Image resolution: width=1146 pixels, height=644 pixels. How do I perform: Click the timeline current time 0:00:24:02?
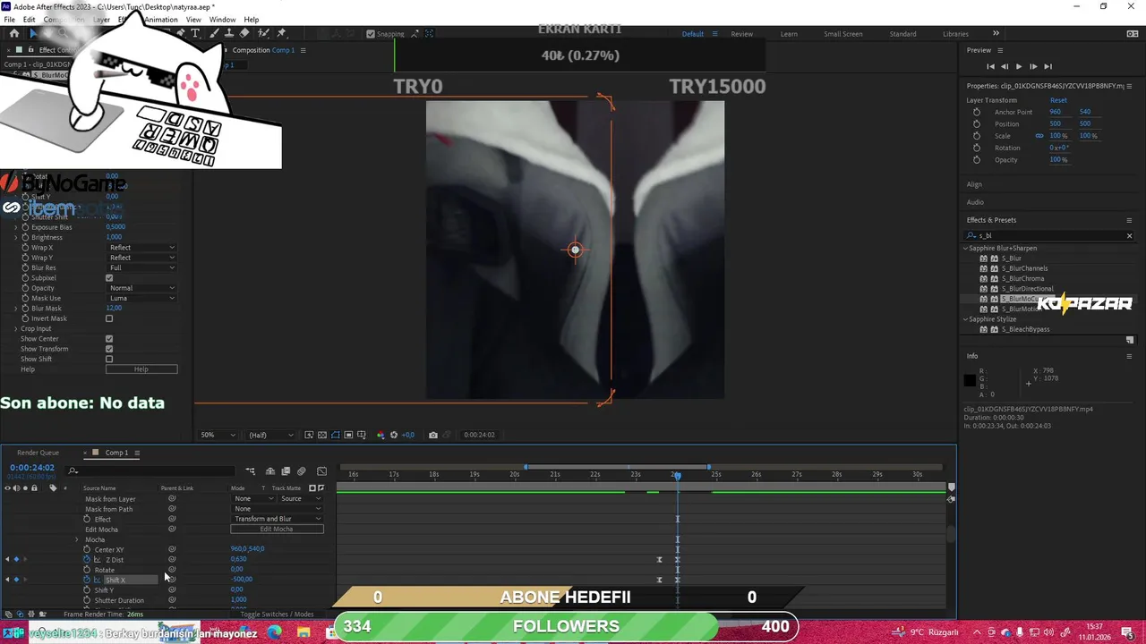point(32,468)
